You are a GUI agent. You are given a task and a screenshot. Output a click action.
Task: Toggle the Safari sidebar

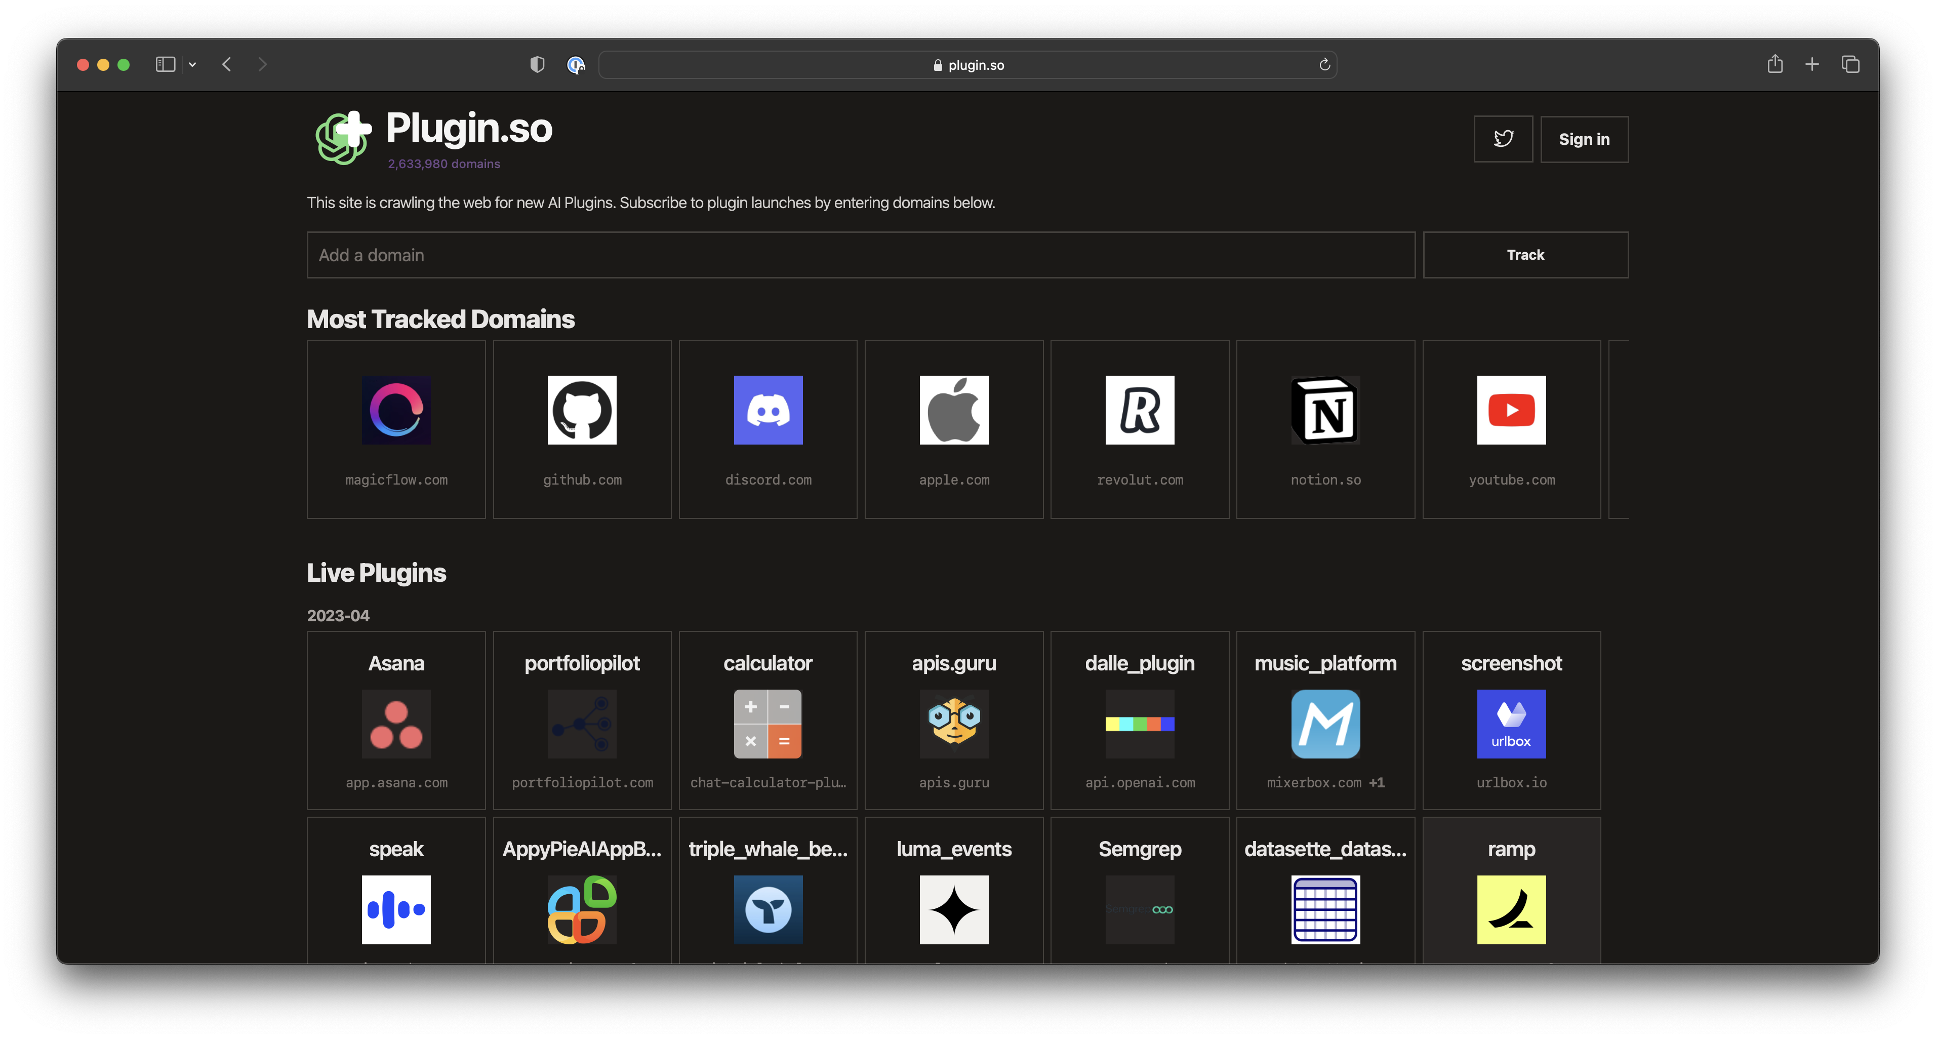[166, 65]
